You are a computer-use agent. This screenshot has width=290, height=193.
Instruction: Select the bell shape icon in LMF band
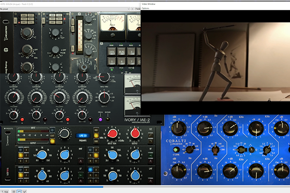click(x=151, y=180)
